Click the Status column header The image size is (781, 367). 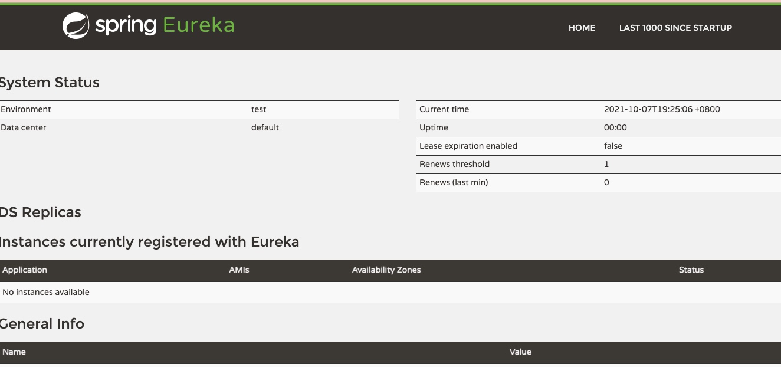pos(691,270)
